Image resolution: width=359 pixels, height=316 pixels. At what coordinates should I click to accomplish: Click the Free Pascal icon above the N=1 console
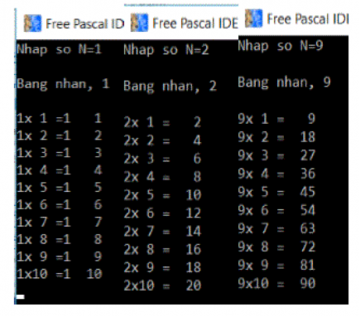[33, 23]
